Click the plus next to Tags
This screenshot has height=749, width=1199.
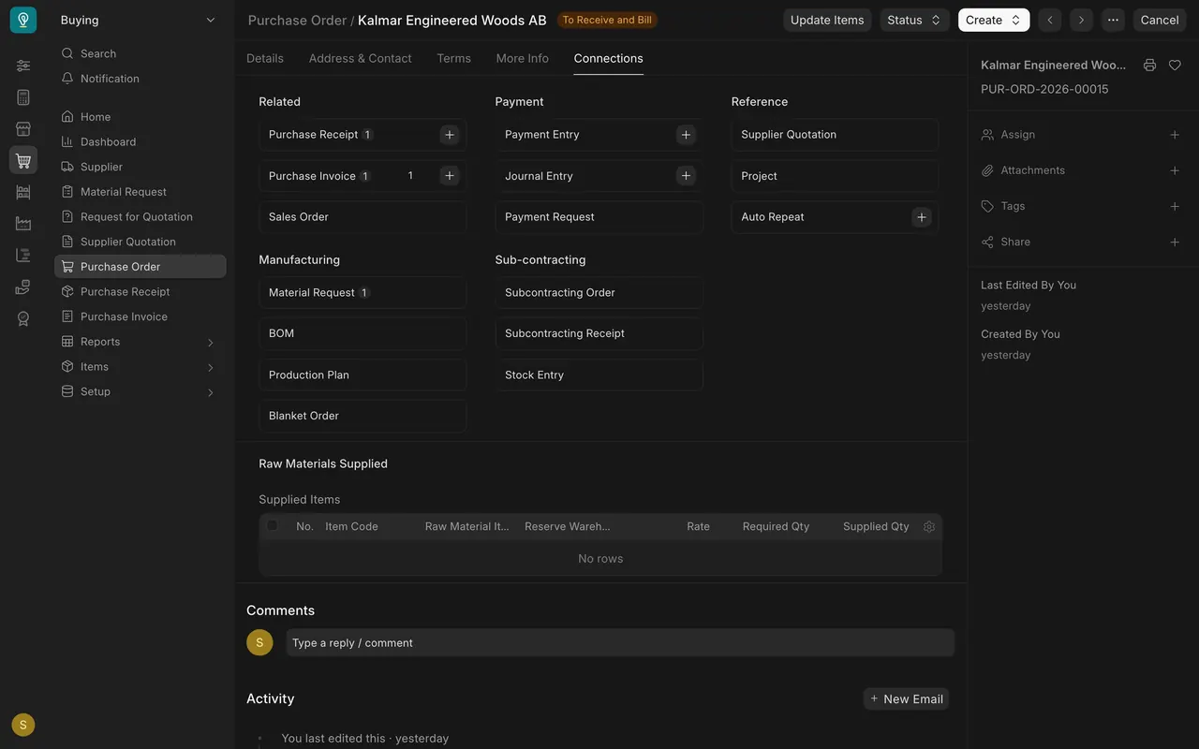pyautogui.click(x=1175, y=206)
